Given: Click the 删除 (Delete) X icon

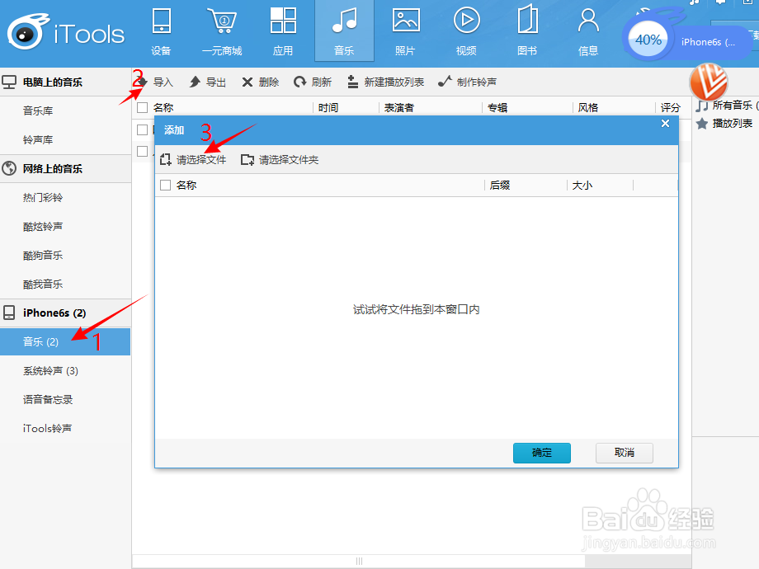Looking at the screenshot, I should click(247, 82).
